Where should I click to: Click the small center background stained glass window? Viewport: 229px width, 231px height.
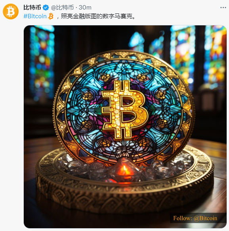(x=136, y=42)
